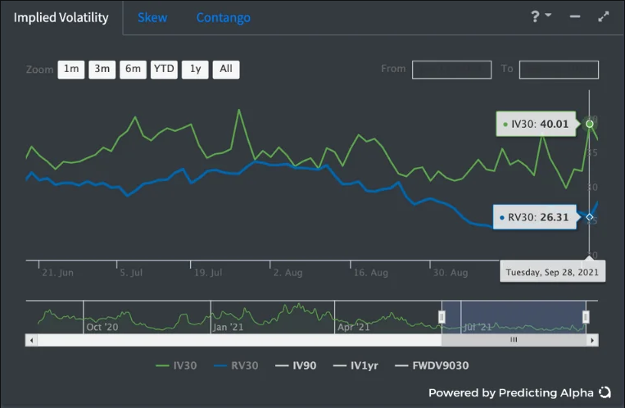Toggle the IV30 series in legend
This screenshot has height=408, width=625.
(x=176, y=365)
